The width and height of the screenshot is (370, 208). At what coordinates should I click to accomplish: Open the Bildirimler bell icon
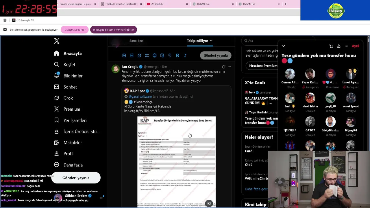coord(57,75)
